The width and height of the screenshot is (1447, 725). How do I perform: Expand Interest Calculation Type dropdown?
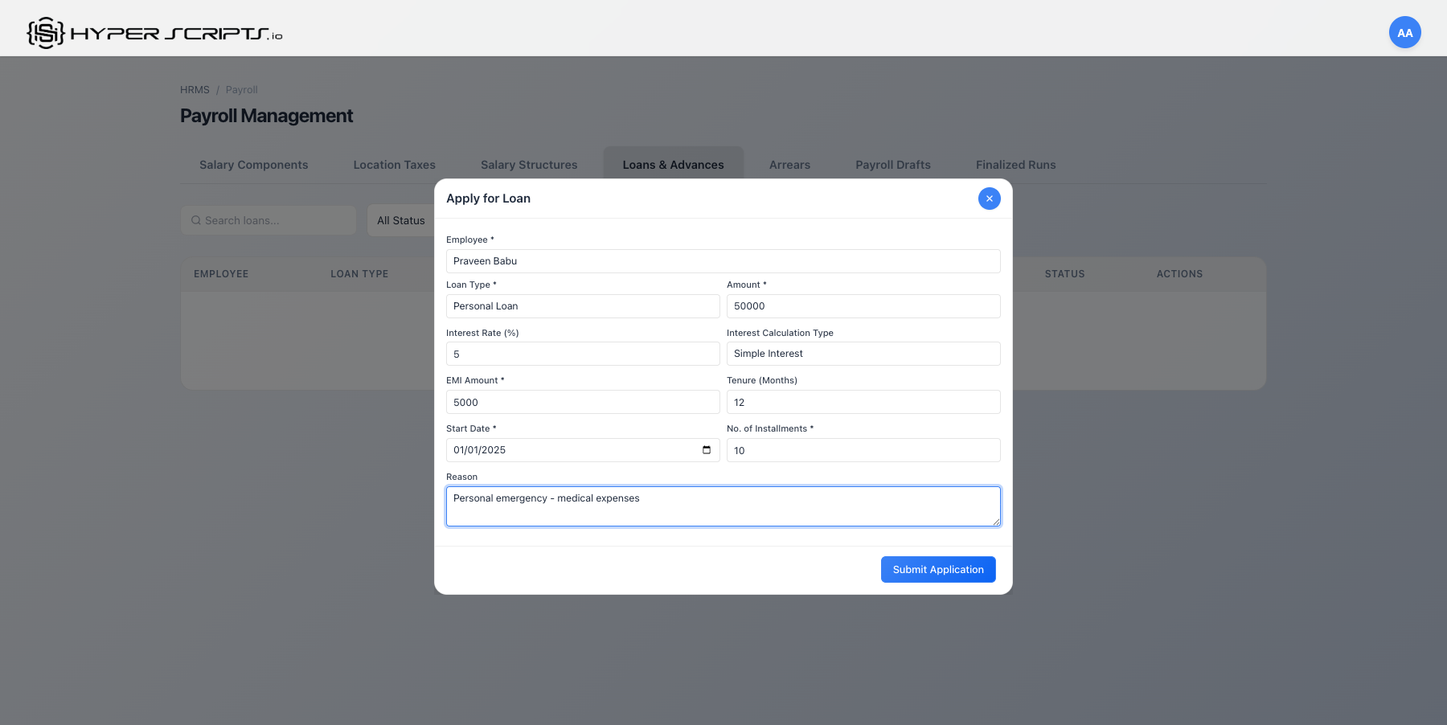[863, 354]
